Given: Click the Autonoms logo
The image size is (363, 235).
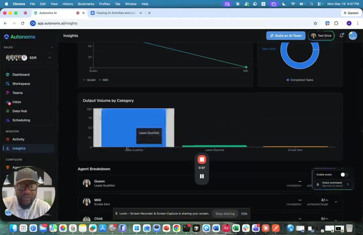Looking at the screenshot, I should (20, 37).
